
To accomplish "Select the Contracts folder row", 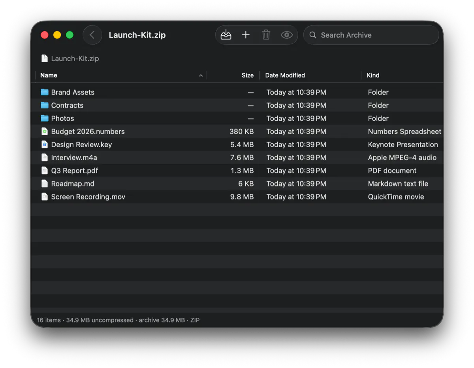I will [x=237, y=105].
